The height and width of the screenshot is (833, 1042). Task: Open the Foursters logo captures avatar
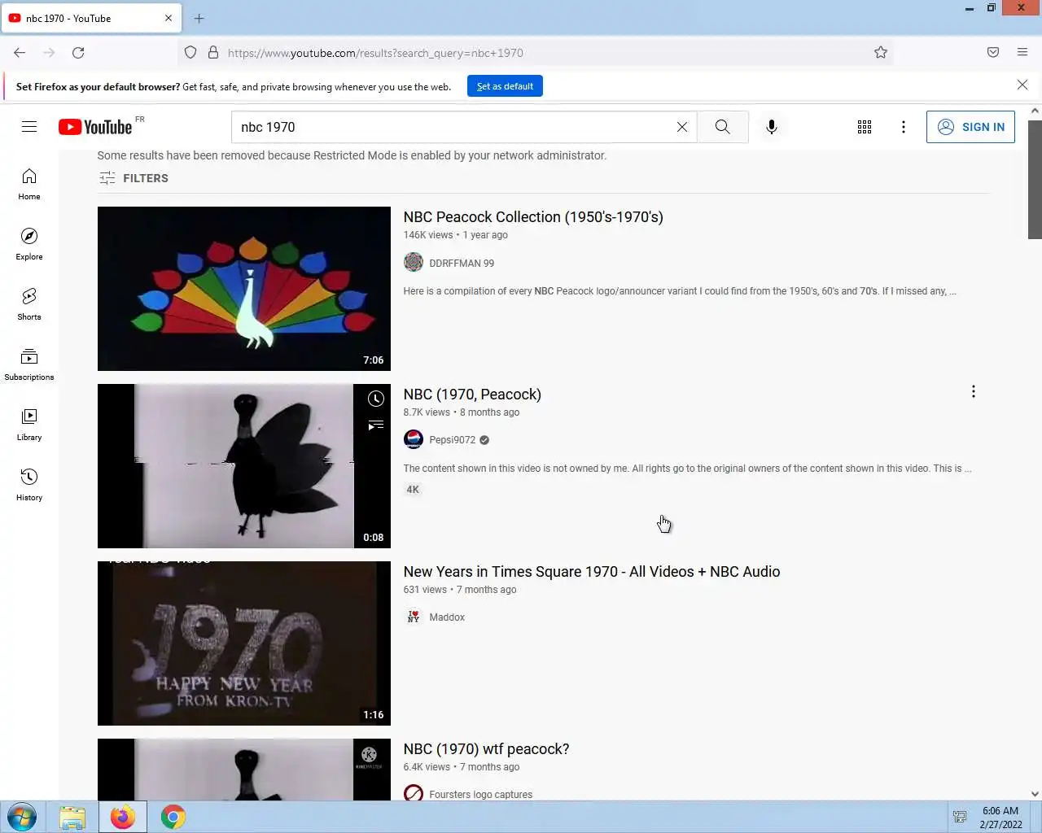(414, 793)
